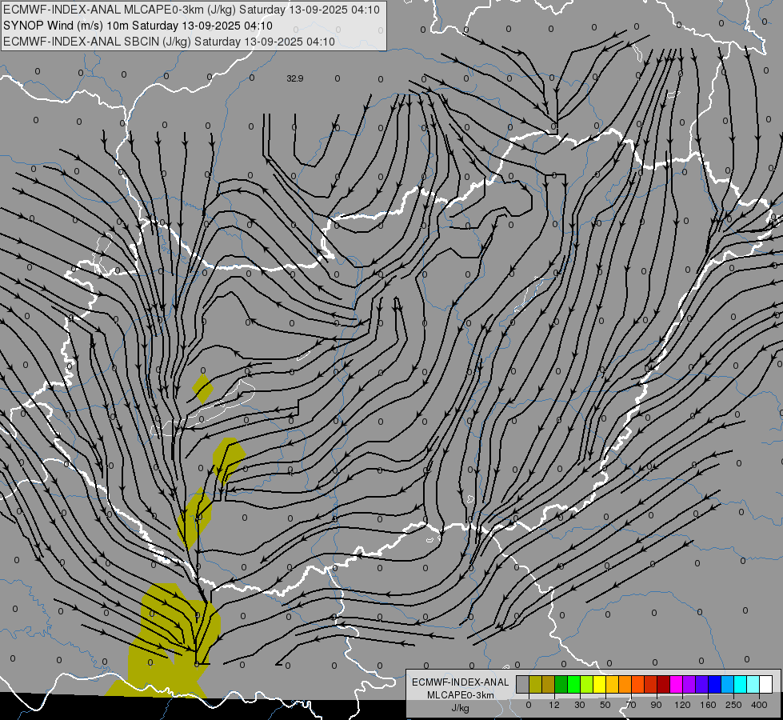The image size is (783, 720).
Task: Click the legend tick label 70
Action: click(631, 705)
